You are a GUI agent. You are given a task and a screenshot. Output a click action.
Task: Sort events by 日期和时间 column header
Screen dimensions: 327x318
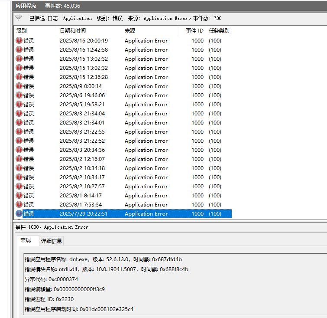tap(72, 31)
